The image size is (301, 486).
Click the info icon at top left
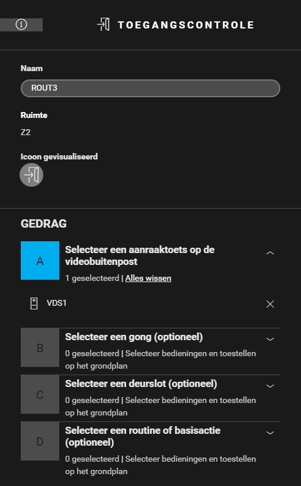(x=21, y=24)
